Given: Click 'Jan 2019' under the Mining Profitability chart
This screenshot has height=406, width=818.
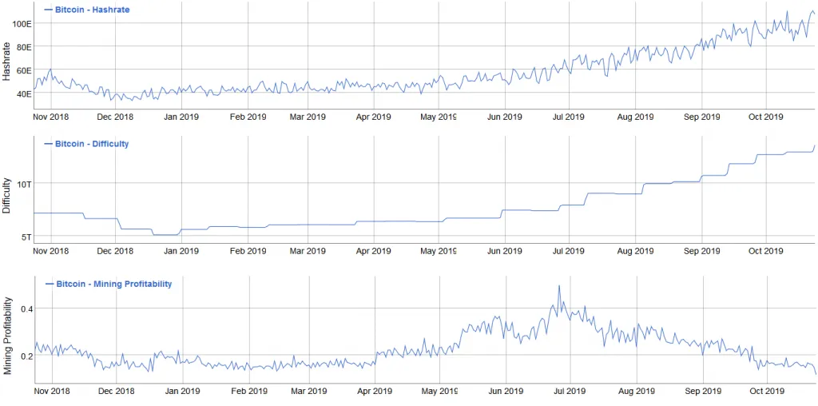Looking at the screenshot, I should click(x=182, y=391).
